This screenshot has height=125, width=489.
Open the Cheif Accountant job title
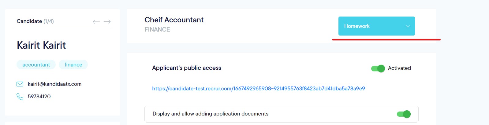pos(174,20)
